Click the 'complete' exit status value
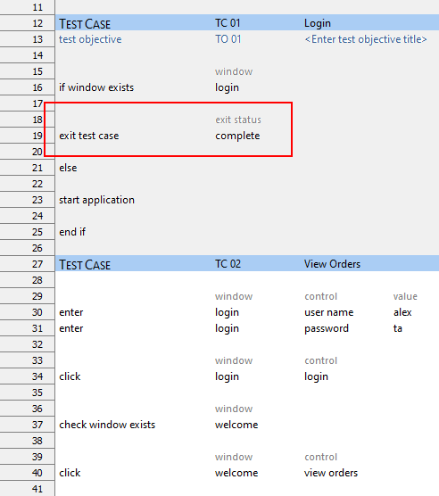 click(237, 136)
